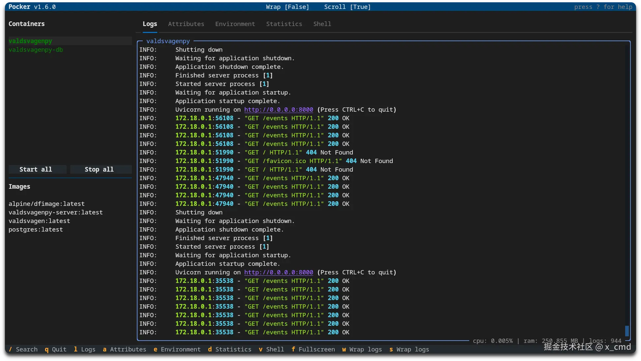Click the a Attributes footer shortcut
Screen dimensions: 641x361
124,349
